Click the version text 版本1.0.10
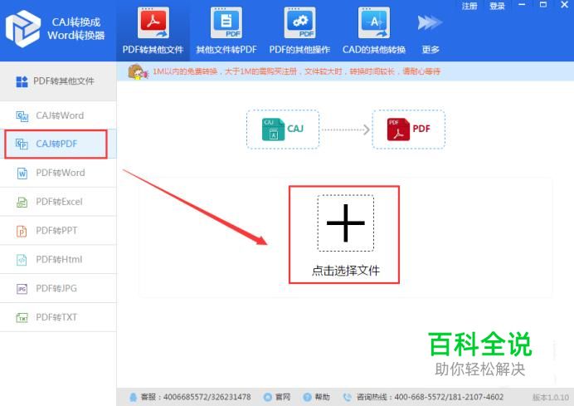This screenshot has width=574, height=406. (x=551, y=398)
